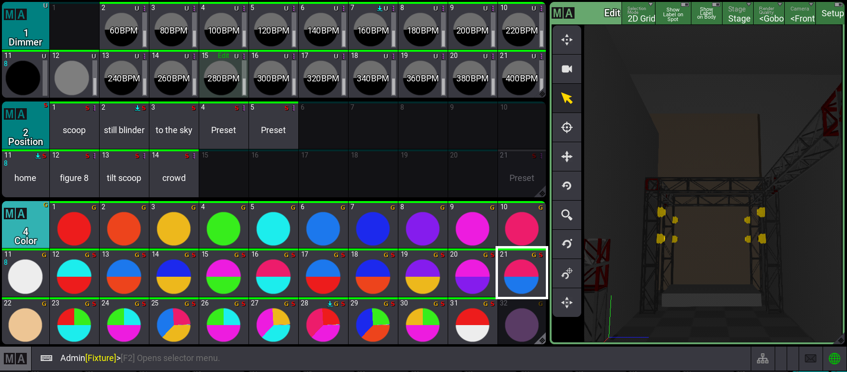Image resolution: width=847 pixels, height=372 pixels.
Task: Select four-color pie color preset 25
Action: (x=173, y=321)
